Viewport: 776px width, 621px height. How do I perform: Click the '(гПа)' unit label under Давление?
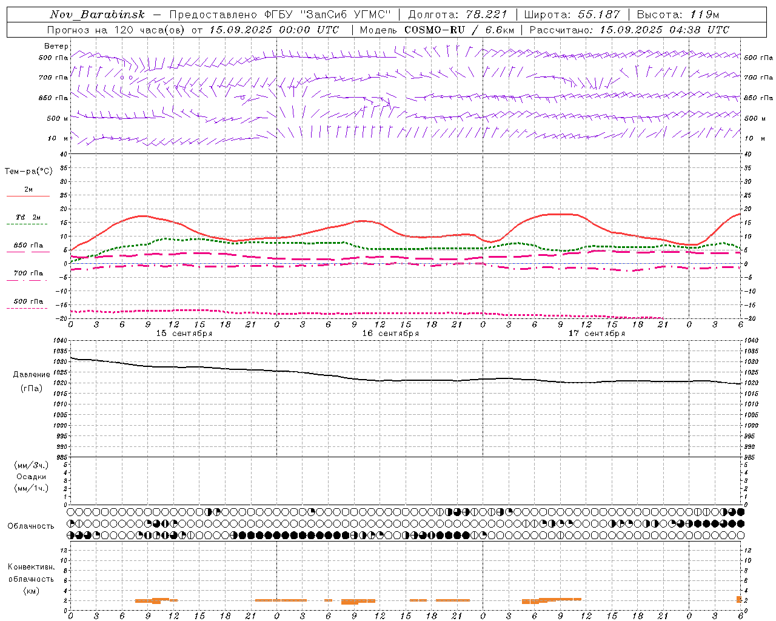32,388
